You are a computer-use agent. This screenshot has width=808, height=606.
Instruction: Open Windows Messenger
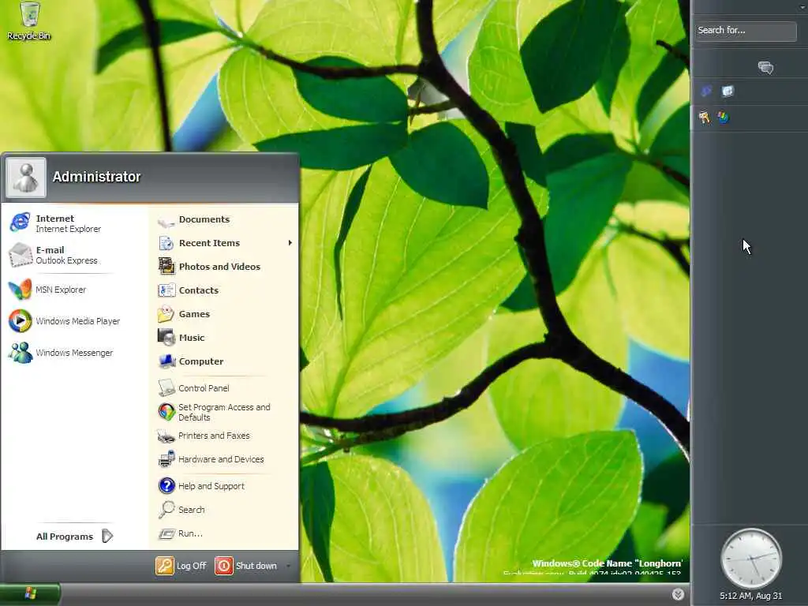click(x=61, y=353)
